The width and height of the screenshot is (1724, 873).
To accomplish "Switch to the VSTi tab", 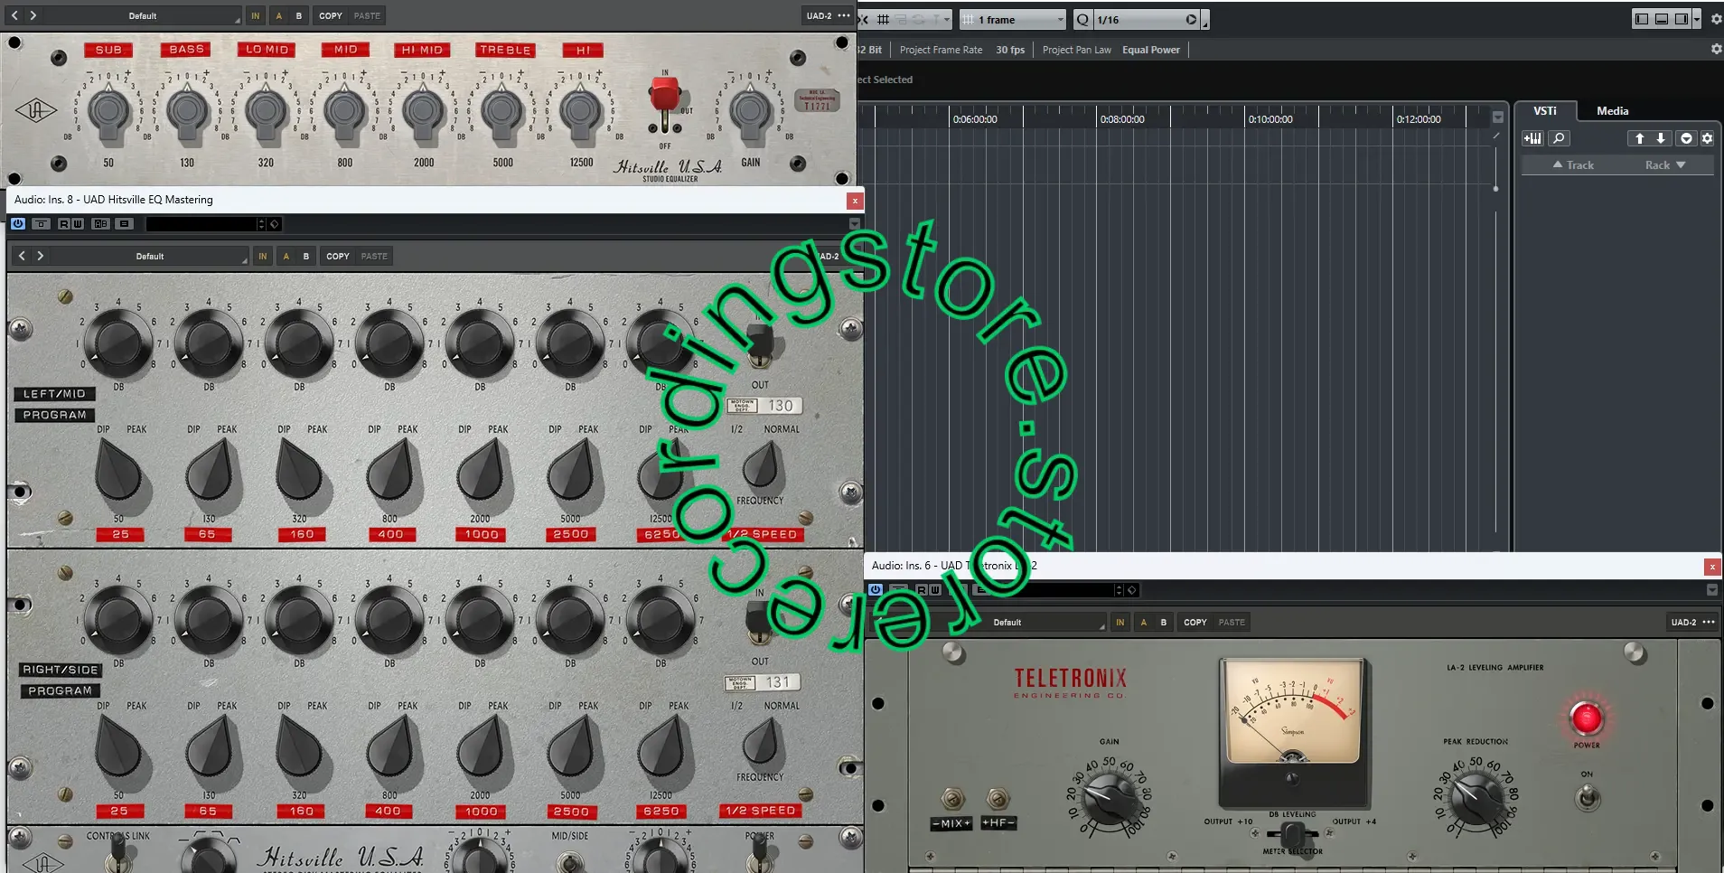I will [x=1545, y=110].
